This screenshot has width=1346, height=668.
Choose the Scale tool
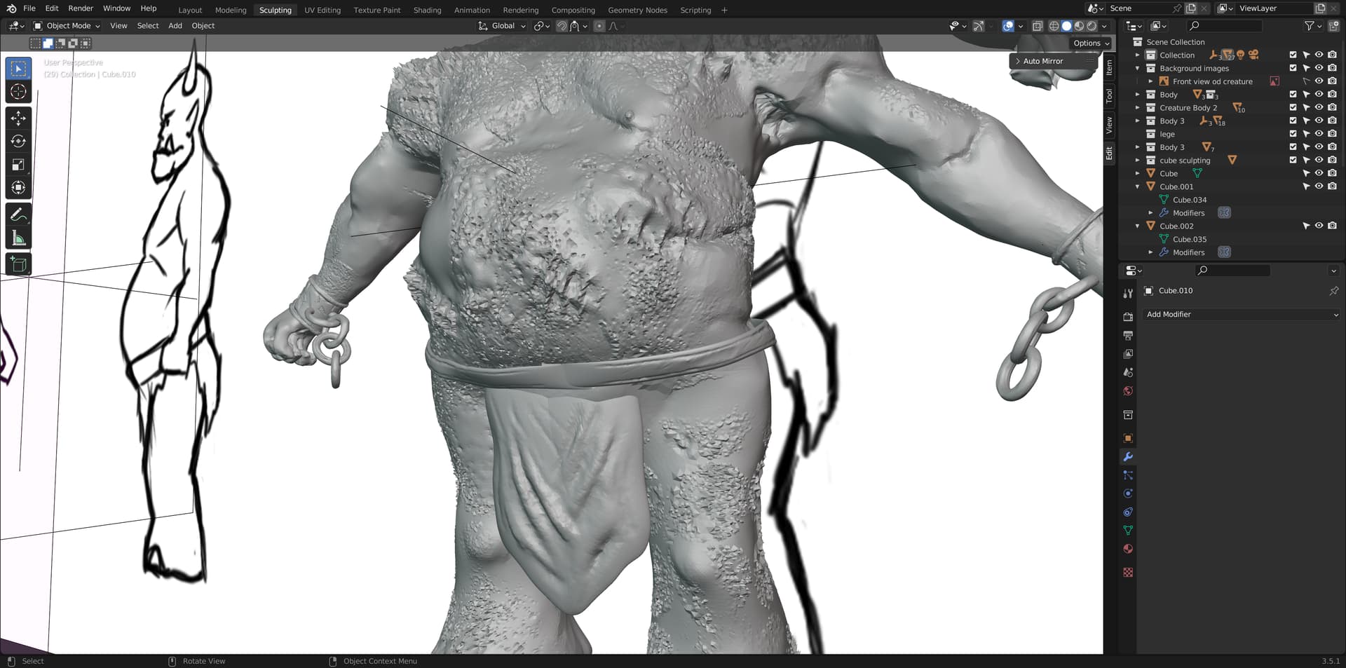pyautogui.click(x=19, y=165)
